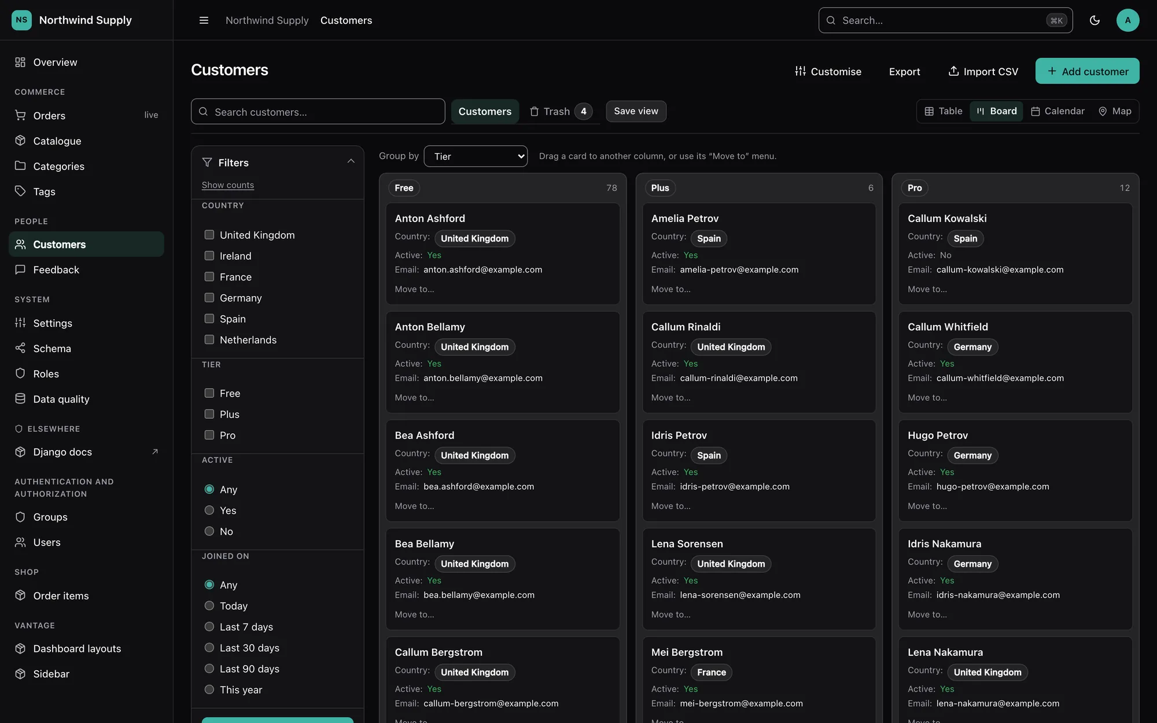Open Django docs external link
1157x723 pixels.
click(x=86, y=452)
